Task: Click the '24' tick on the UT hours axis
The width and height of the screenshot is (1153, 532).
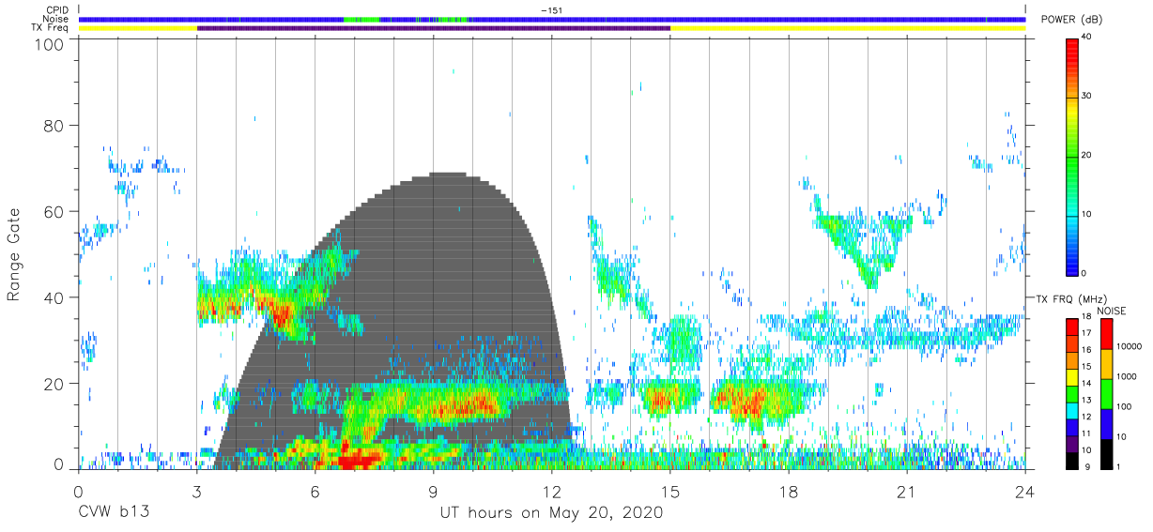Action: (x=1025, y=492)
